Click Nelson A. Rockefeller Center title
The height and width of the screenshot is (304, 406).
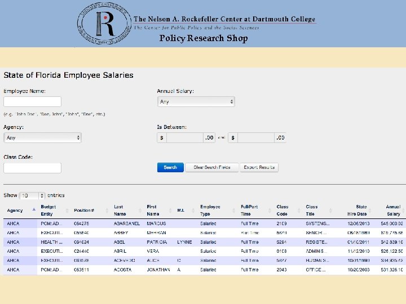(224, 19)
